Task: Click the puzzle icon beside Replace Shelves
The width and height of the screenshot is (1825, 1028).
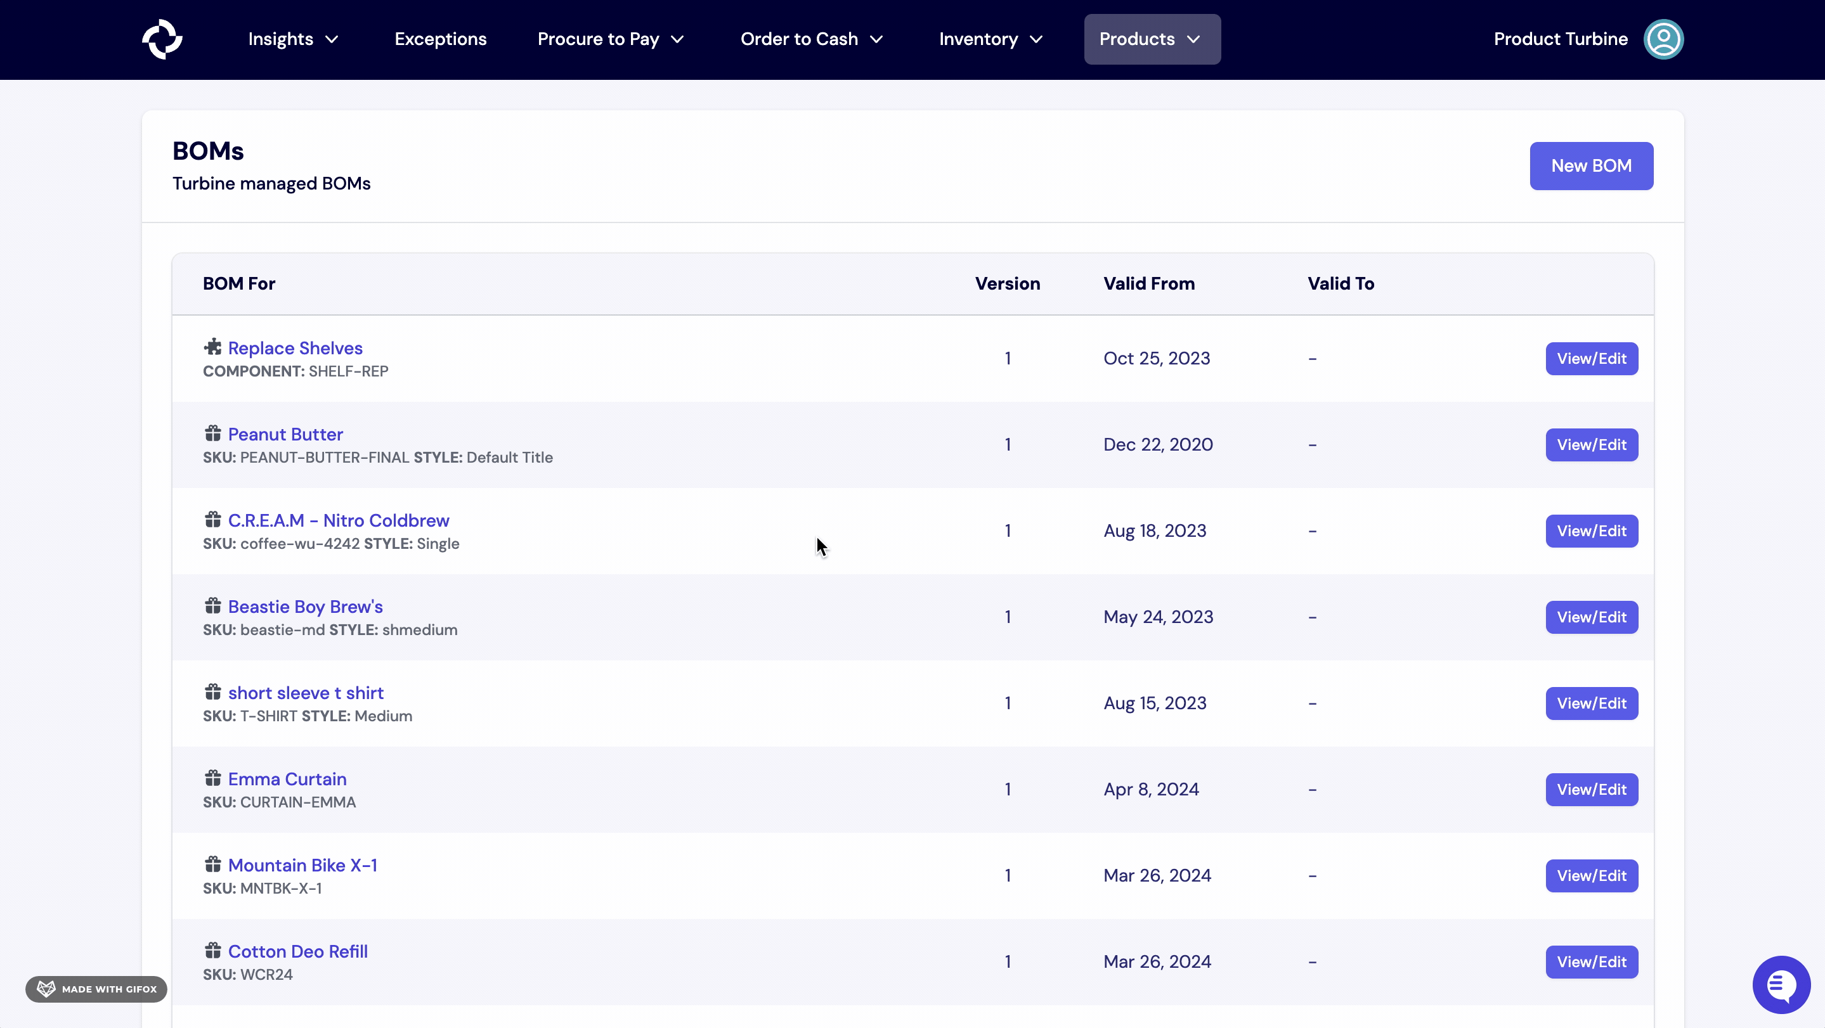Action: pos(213,346)
